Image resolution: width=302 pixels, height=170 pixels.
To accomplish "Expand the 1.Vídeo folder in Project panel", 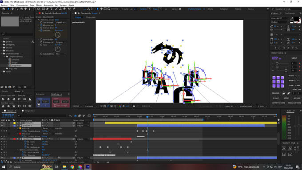I will click(1, 42).
